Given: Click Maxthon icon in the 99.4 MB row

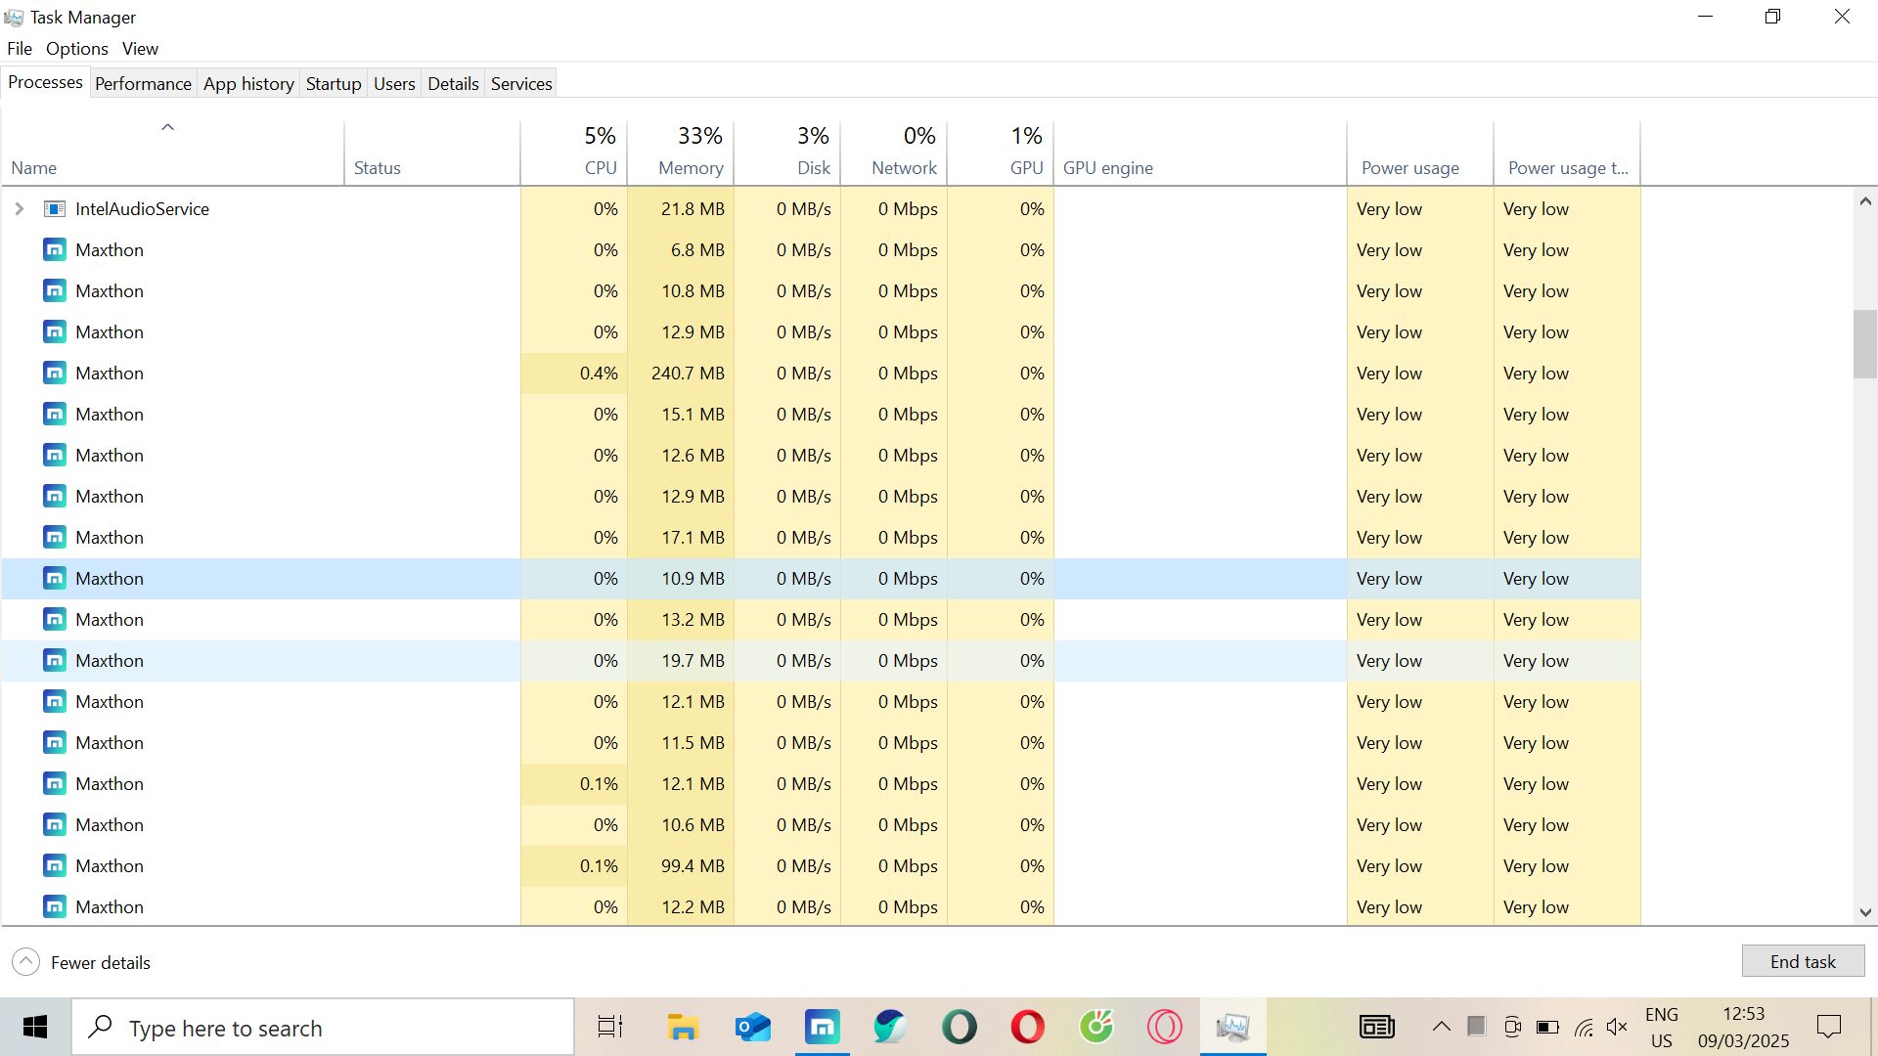Looking at the screenshot, I should (55, 865).
